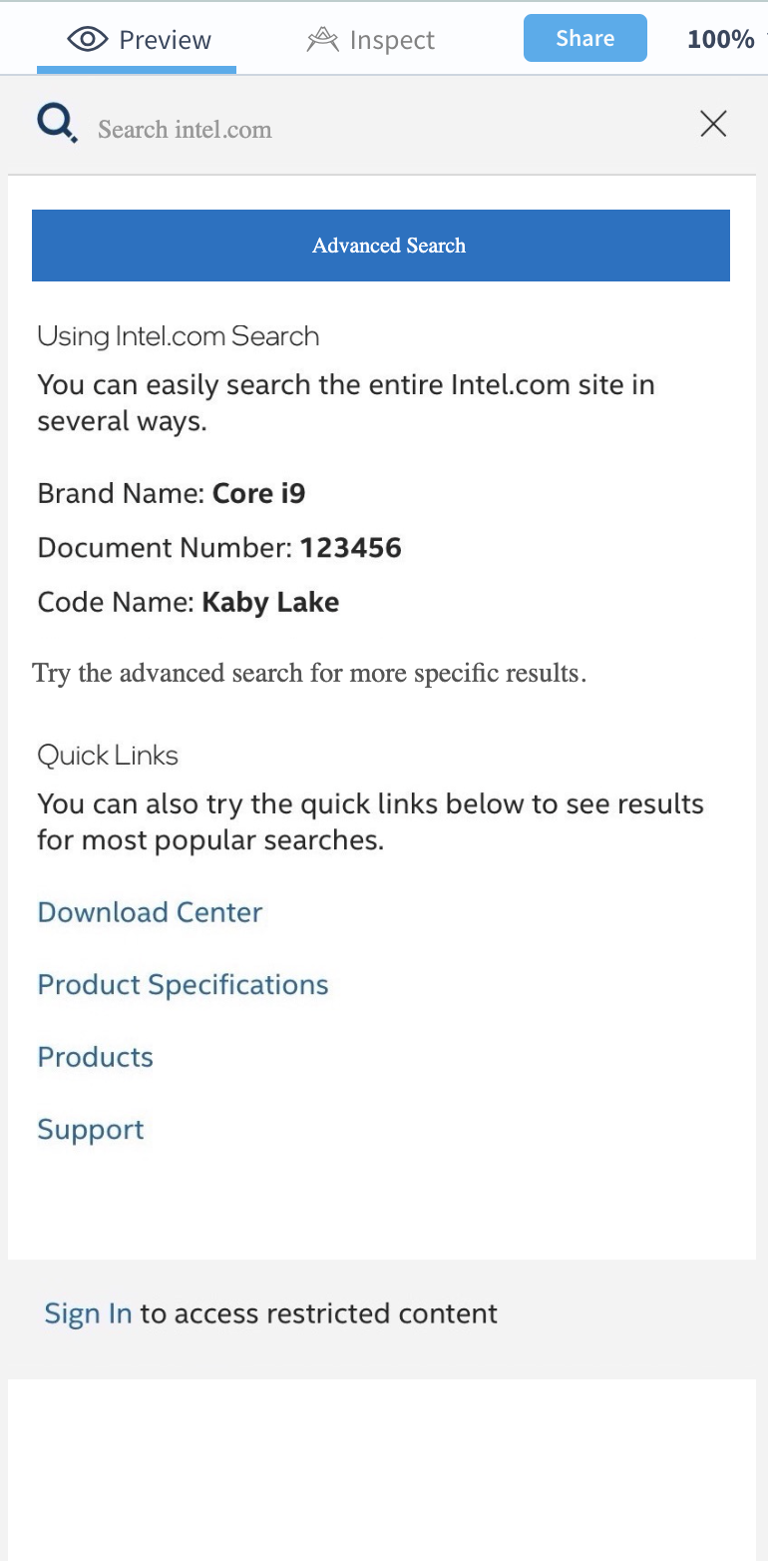Open the Download Center quick link
768x1561 pixels.
tap(150, 912)
